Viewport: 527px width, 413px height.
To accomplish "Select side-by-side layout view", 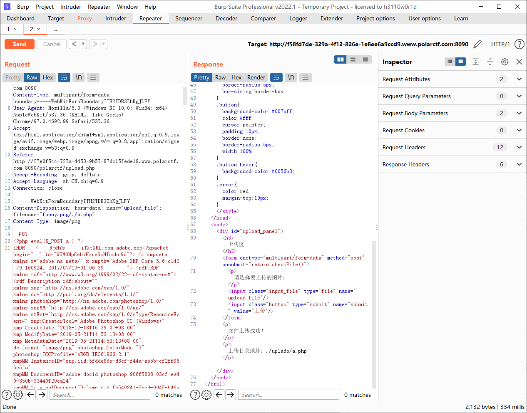I will pyautogui.click(x=341, y=59).
